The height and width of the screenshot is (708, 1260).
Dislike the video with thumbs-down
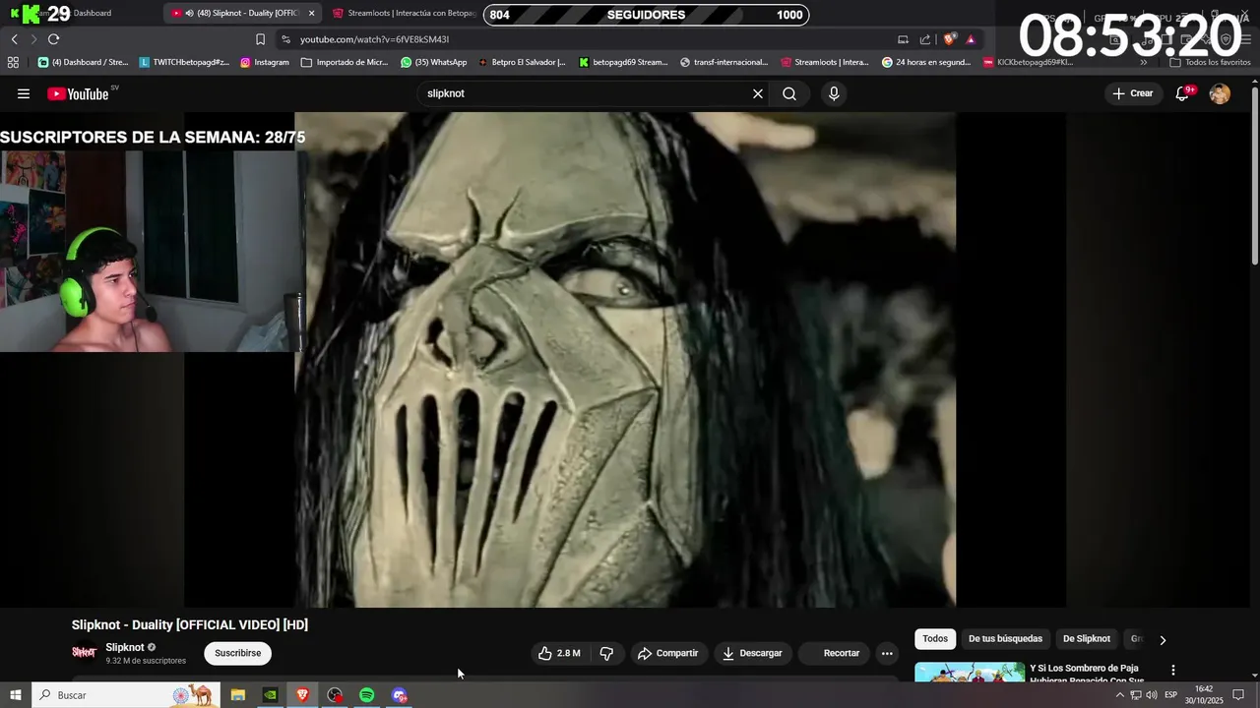point(607,653)
